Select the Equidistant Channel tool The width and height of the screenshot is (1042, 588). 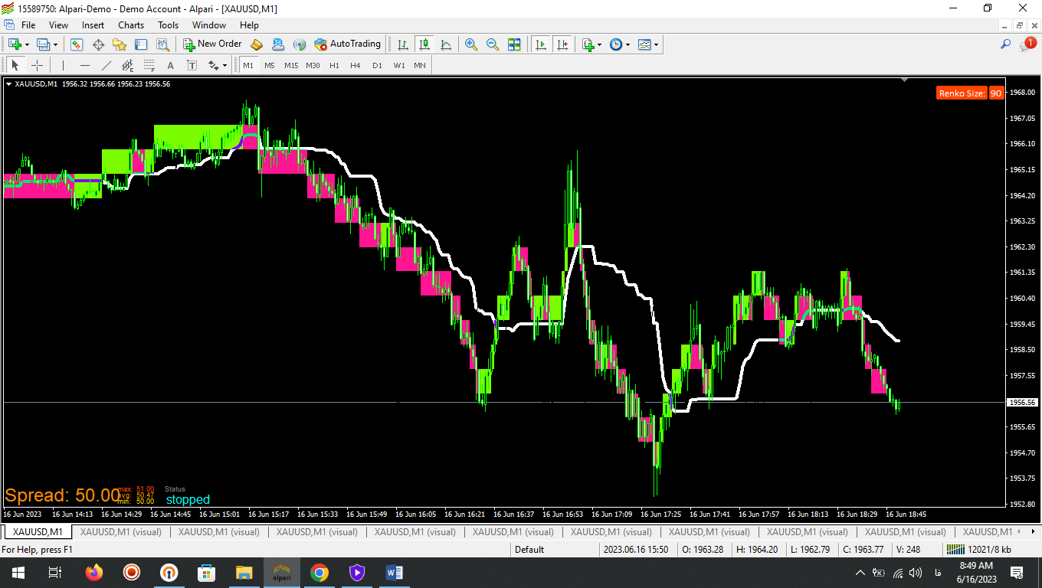[127, 65]
